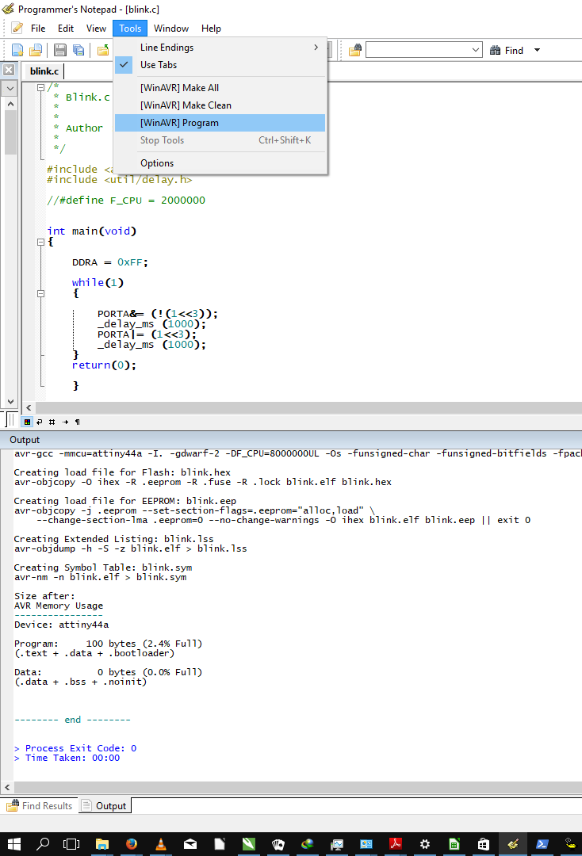The width and height of the screenshot is (582, 856).
Task: Open the blank white document taskbar icon
Action: point(220,844)
